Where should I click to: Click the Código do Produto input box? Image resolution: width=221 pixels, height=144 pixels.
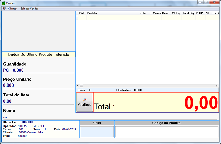(166, 132)
